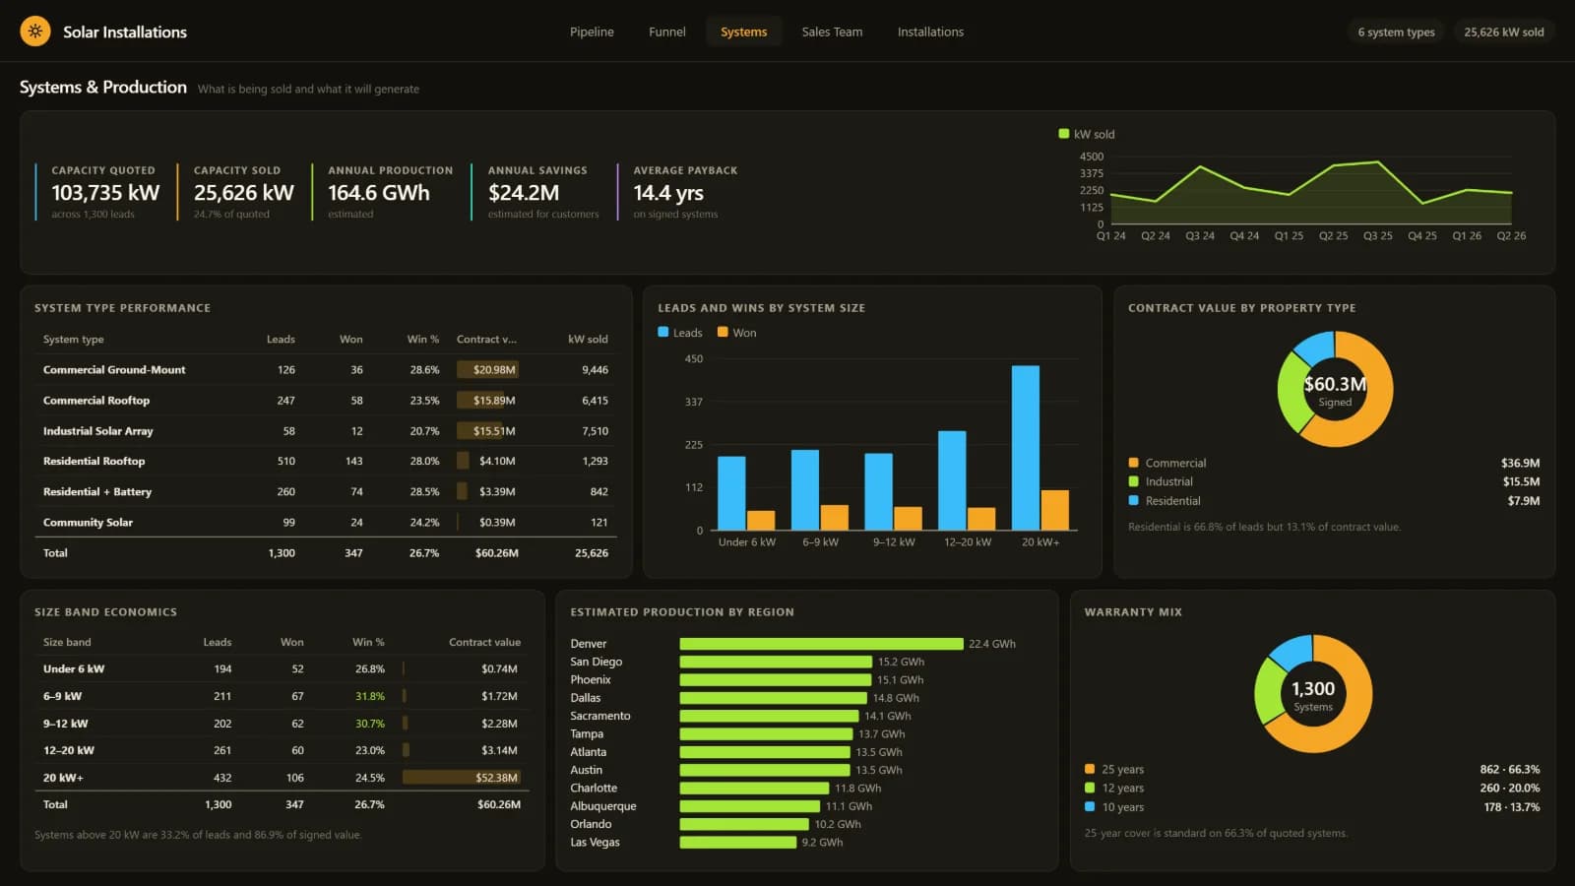Switch to the Funnel tab
The image size is (1575, 886).
(x=666, y=32)
